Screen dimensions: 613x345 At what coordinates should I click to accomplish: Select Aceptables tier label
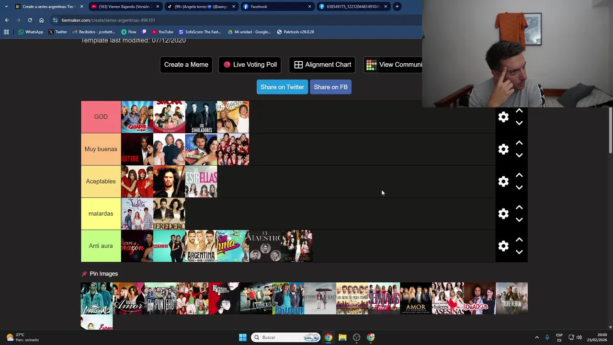coord(101,181)
